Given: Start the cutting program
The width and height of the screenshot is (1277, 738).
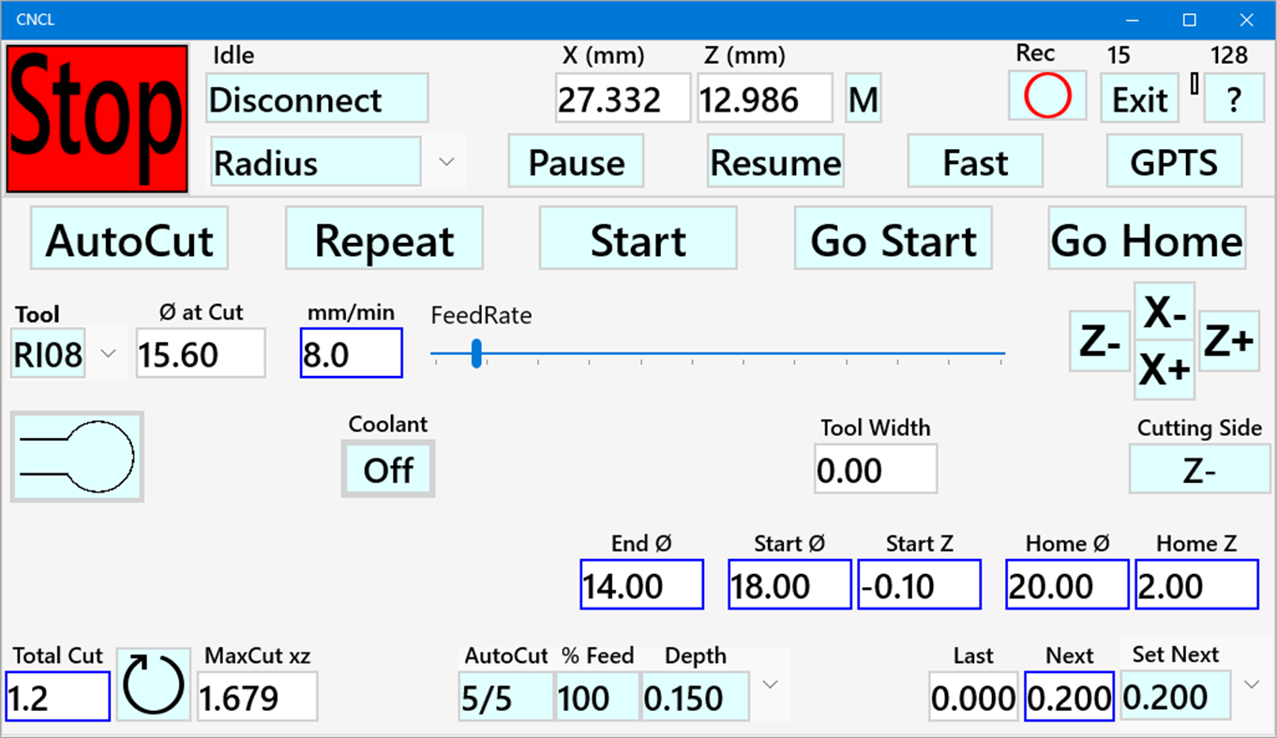Looking at the screenshot, I should (x=638, y=239).
